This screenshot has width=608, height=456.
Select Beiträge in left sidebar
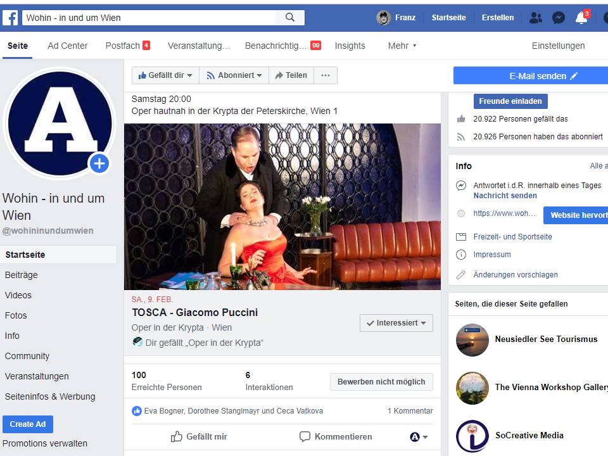[22, 275]
